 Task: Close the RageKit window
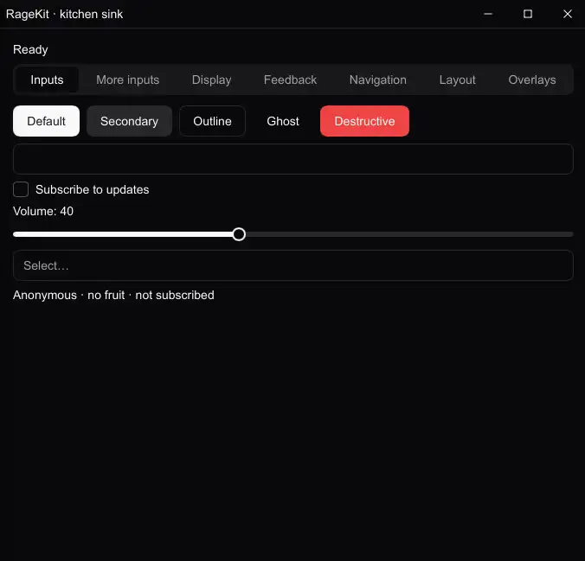[x=567, y=14]
